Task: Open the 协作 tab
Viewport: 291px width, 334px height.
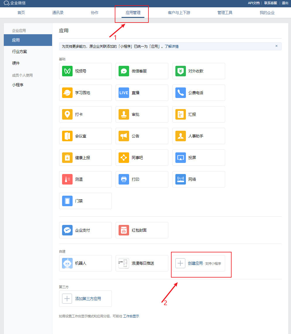Action: [x=95, y=13]
